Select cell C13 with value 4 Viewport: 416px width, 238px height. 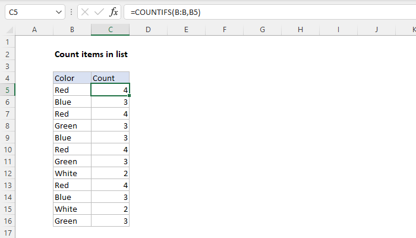[111, 185]
